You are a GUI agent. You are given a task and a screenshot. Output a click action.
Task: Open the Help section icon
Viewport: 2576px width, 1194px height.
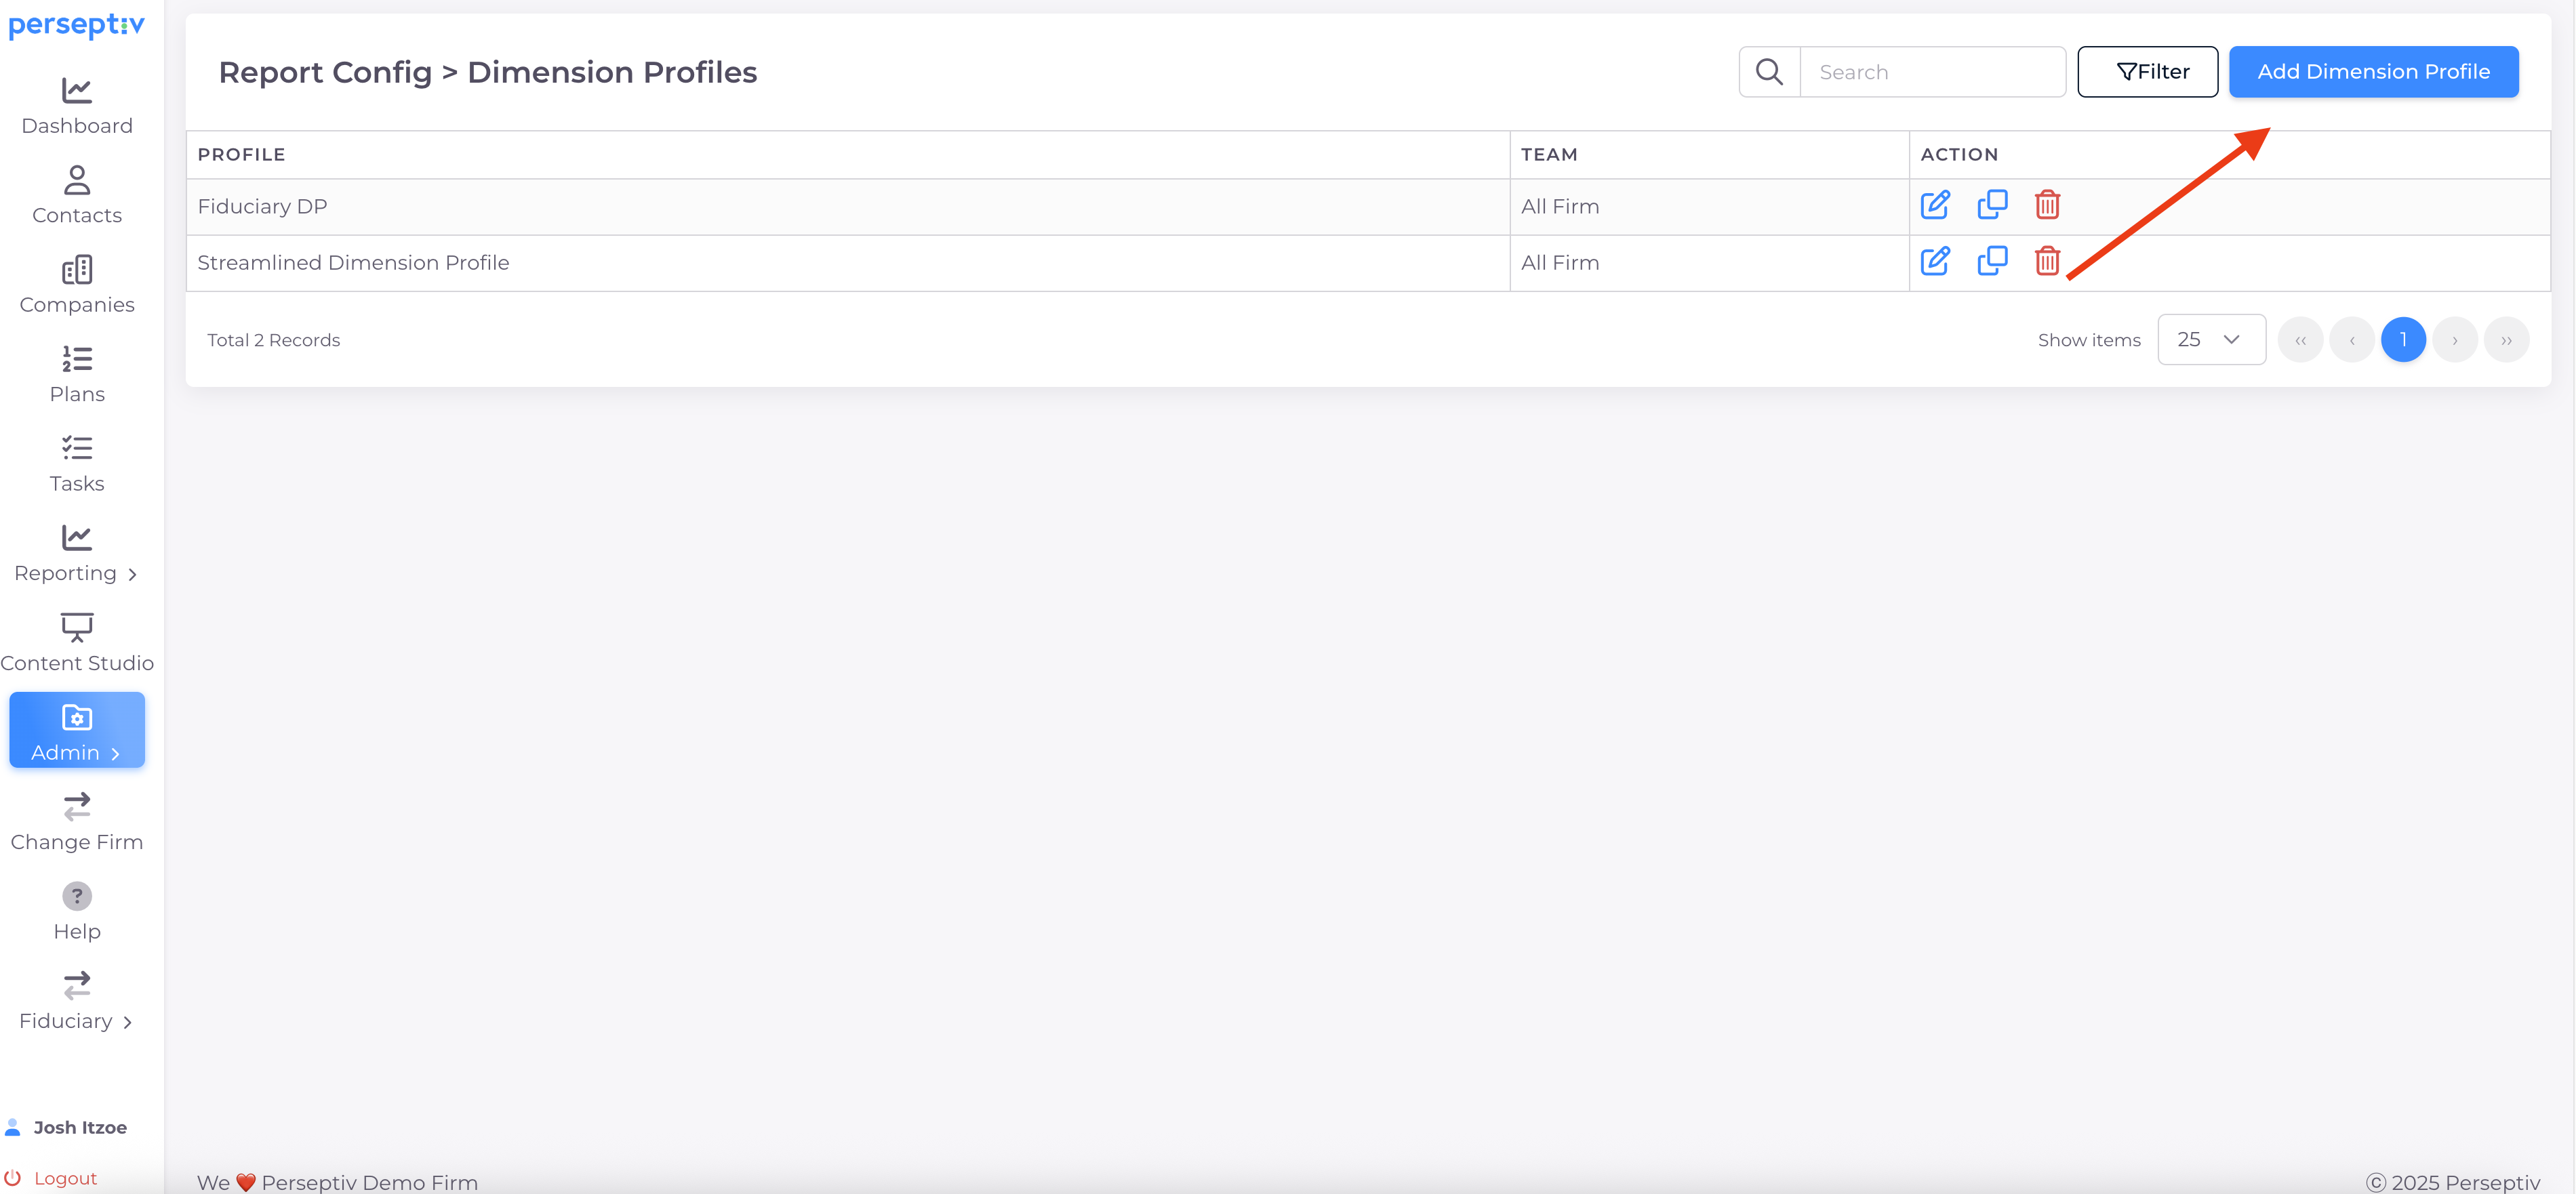tap(77, 896)
